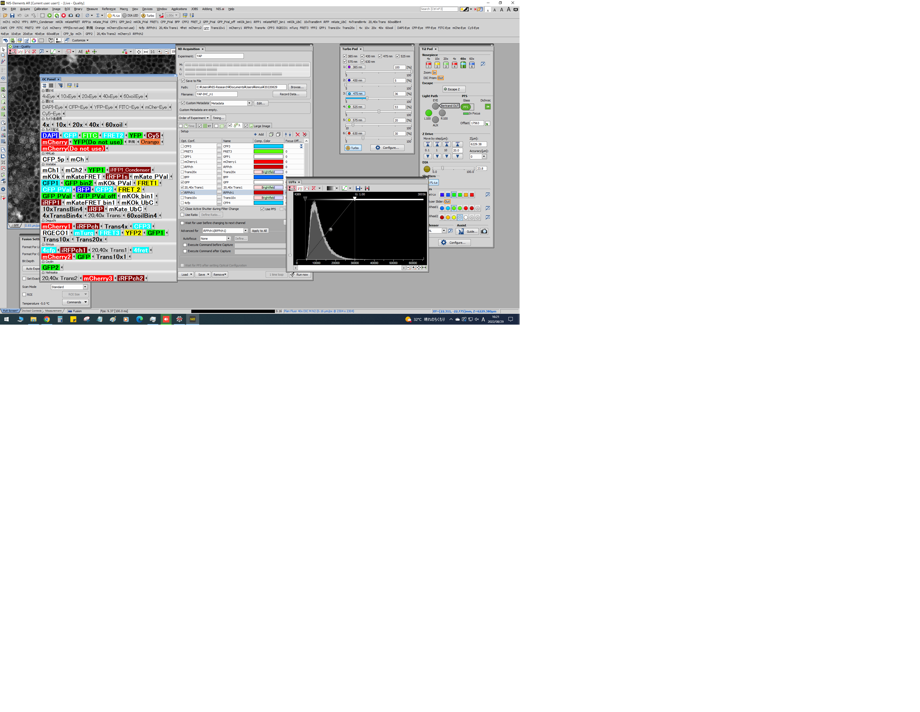Click the color wheel icon in layout toolbar

pos(34,40)
